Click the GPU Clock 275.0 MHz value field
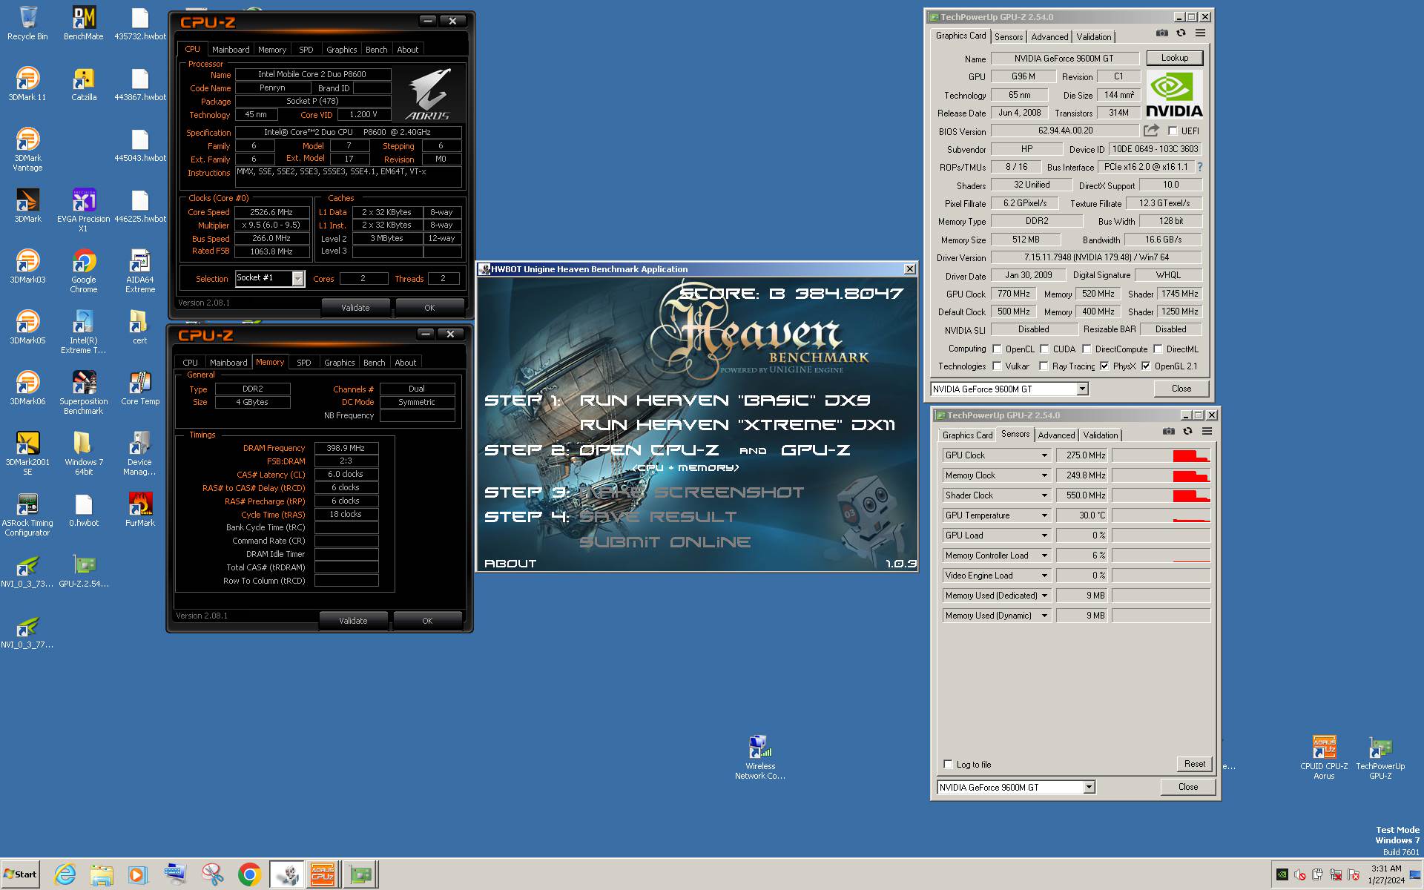The image size is (1424, 890). (x=1081, y=455)
